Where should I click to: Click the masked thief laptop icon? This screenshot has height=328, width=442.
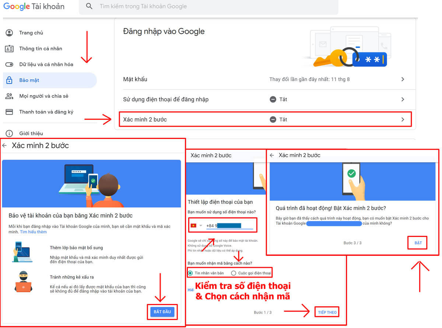click(23, 282)
